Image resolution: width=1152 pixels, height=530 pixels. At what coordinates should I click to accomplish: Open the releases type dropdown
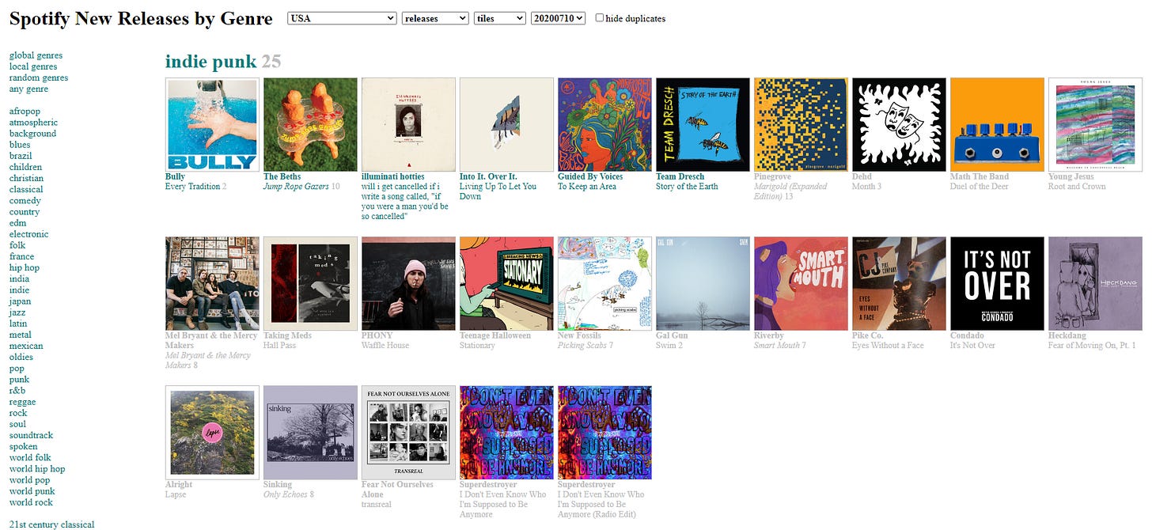tap(435, 18)
